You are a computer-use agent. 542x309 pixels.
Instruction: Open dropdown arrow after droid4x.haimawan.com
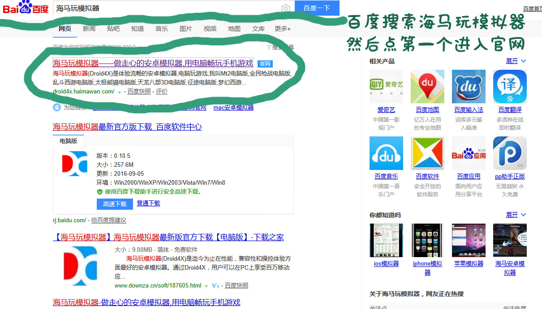pyautogui.click(x=119, y=92)
